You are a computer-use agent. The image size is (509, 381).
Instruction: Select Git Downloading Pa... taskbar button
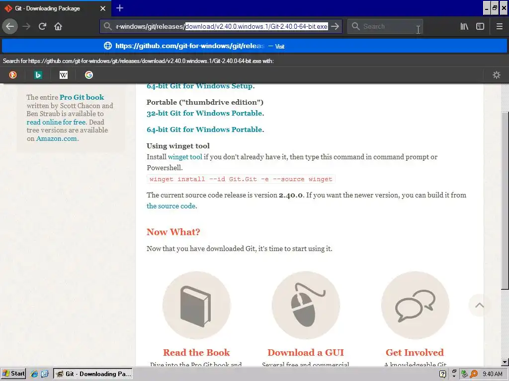tap(93, 374)
